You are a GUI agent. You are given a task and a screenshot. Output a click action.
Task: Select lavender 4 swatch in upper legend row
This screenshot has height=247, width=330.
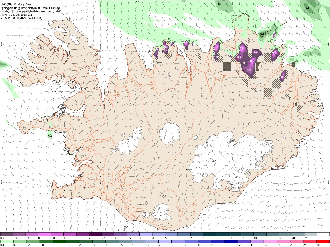coord(146,234)
